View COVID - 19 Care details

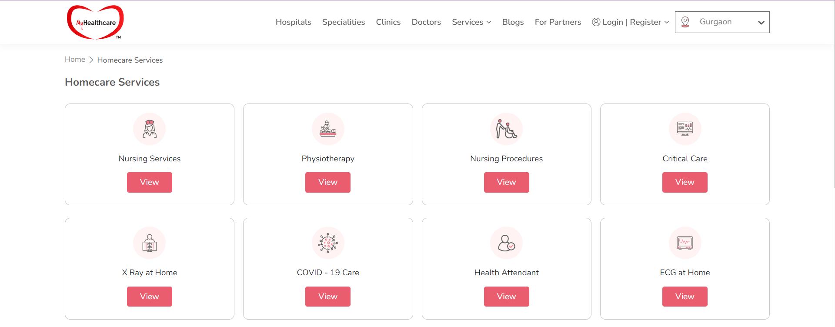(x=328, y=297)
